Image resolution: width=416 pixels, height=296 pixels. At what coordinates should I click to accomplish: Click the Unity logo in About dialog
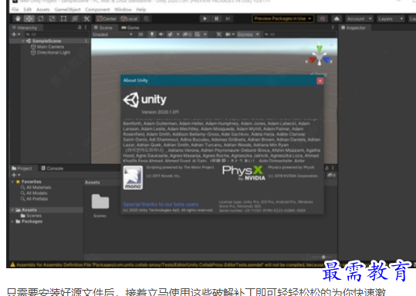click(x=145, y=100)
